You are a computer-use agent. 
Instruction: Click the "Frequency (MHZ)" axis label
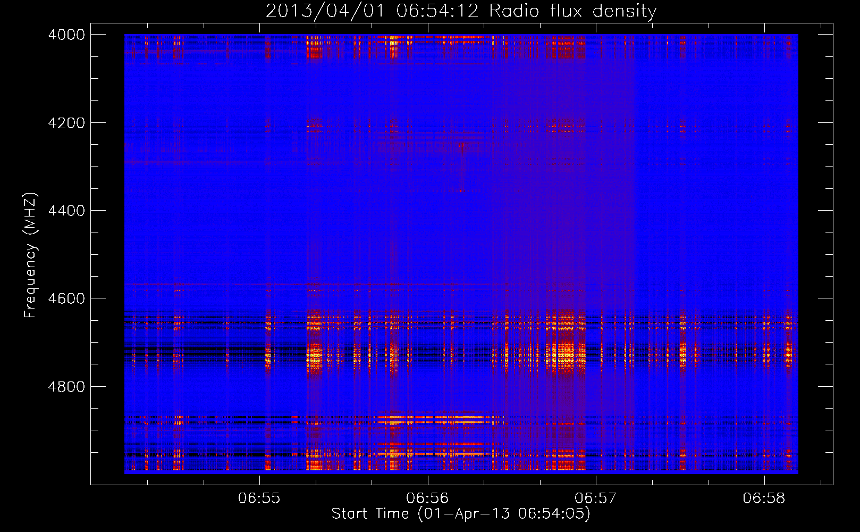click(30, 255)
